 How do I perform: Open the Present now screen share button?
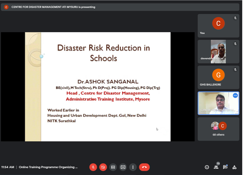coord(123,167)
